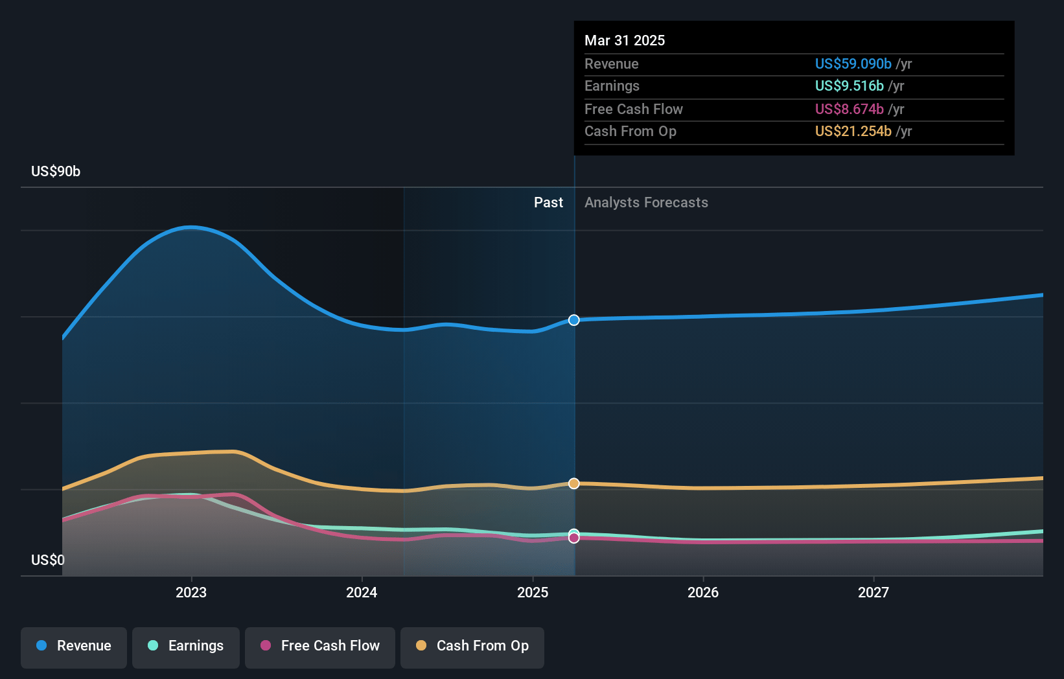
Task: Toggle the Earnings legend button
Action: click(x=186, y=647)
